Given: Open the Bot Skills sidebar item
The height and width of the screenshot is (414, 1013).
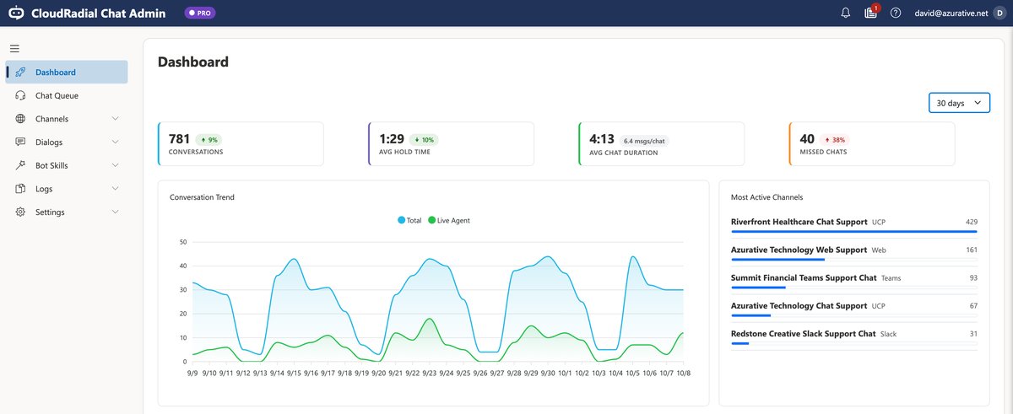Looking at the screenshot, I should 67,165.
